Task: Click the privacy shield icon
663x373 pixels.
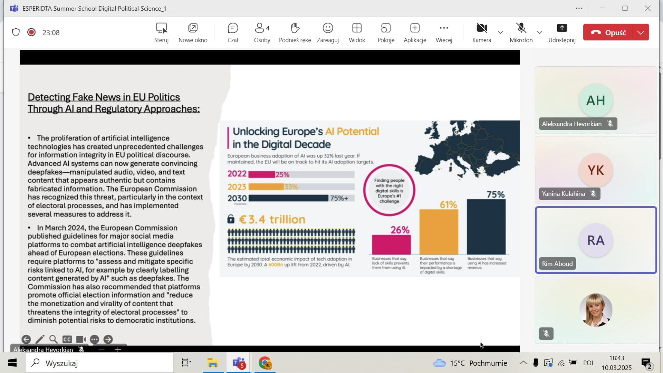Action: pos(16,32)
